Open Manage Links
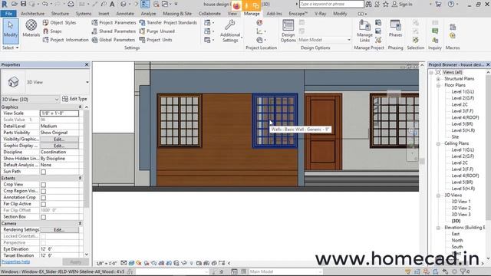 point(364,31)
